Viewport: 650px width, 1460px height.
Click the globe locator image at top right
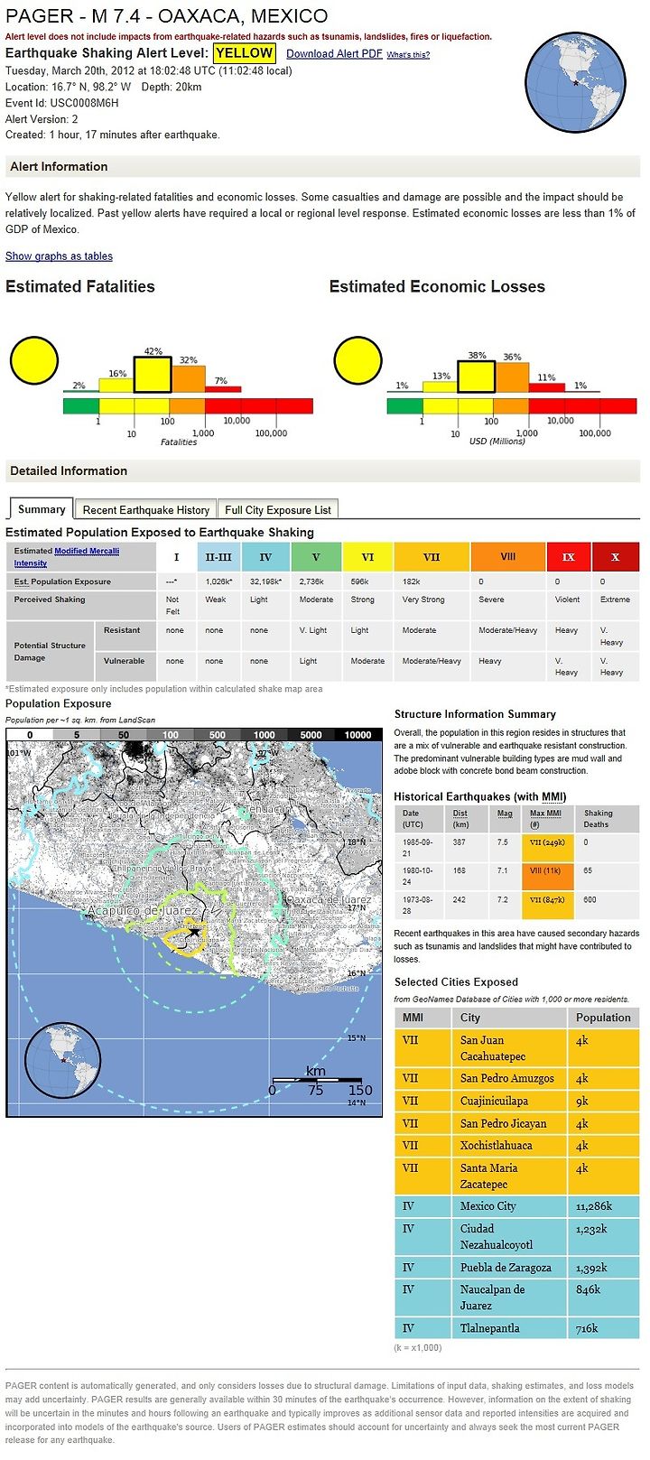tap(576, 82)
